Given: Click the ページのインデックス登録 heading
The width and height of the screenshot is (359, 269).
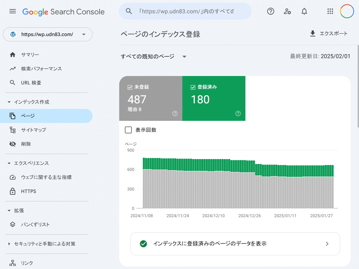Looking at the screenshot, I should [161, 34].
